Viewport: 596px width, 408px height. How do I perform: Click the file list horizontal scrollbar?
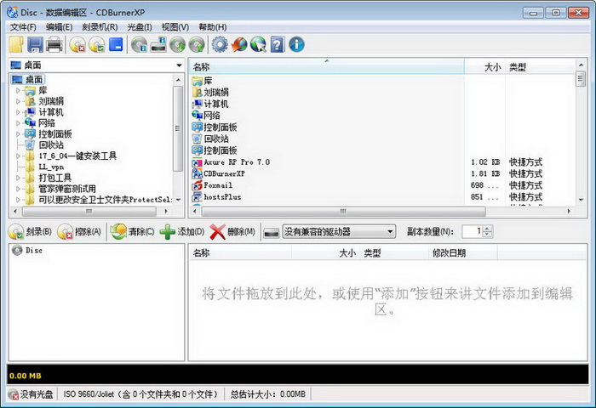343,212
